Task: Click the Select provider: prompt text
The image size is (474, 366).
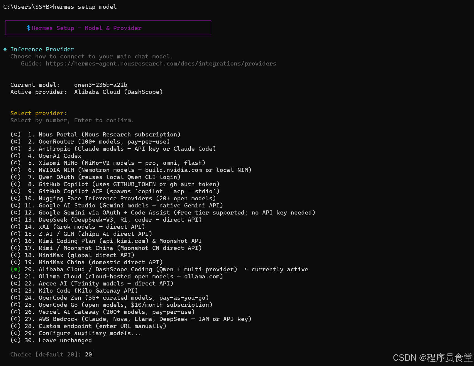Action: [38, 113]
